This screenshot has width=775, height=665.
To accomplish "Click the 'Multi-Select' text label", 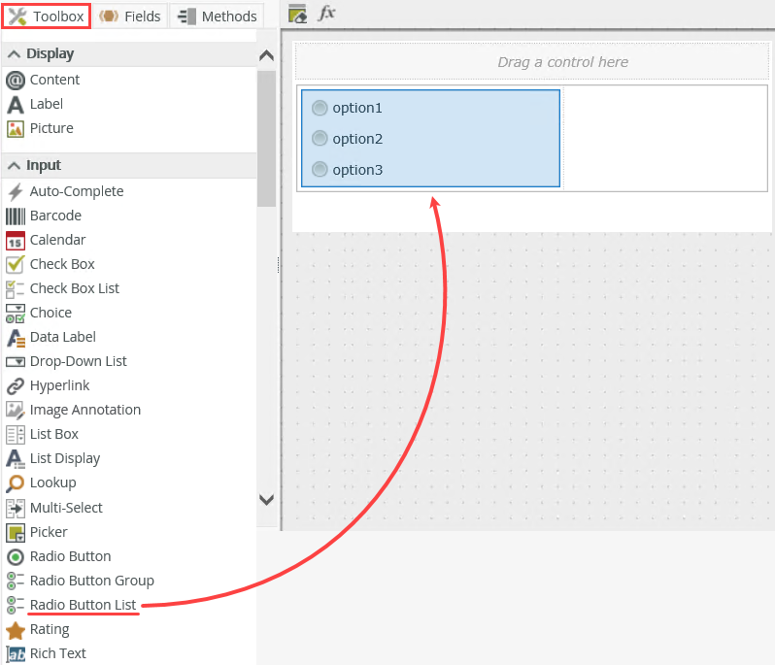I will [x=66, y=508].
